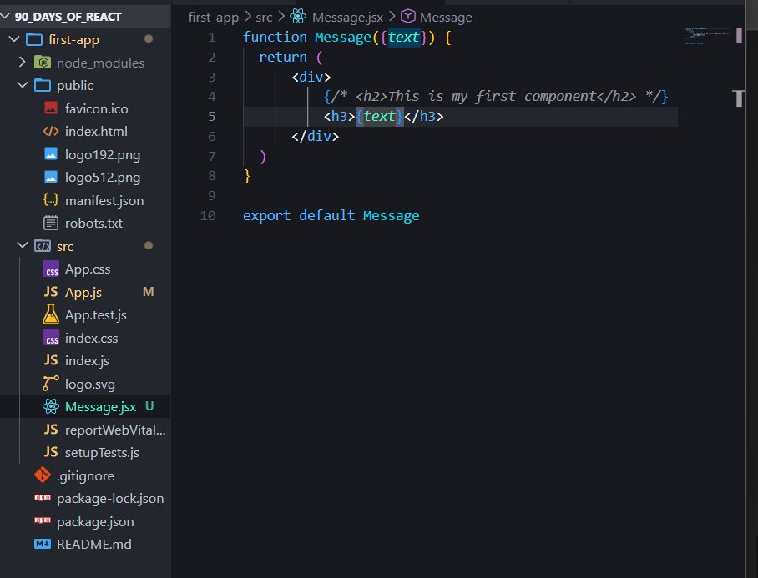Open setupTests.js in the file tree

point(102,452)
